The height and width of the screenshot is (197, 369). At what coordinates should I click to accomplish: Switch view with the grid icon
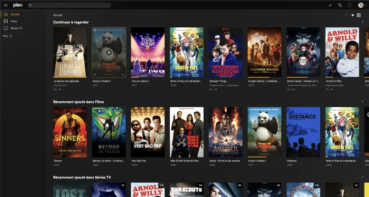(x=359, y=15)
